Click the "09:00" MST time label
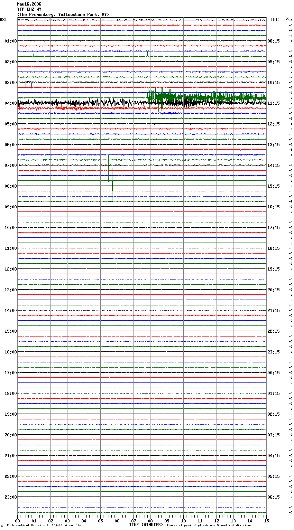Screen dimensions: 294x530 point(11,207)
